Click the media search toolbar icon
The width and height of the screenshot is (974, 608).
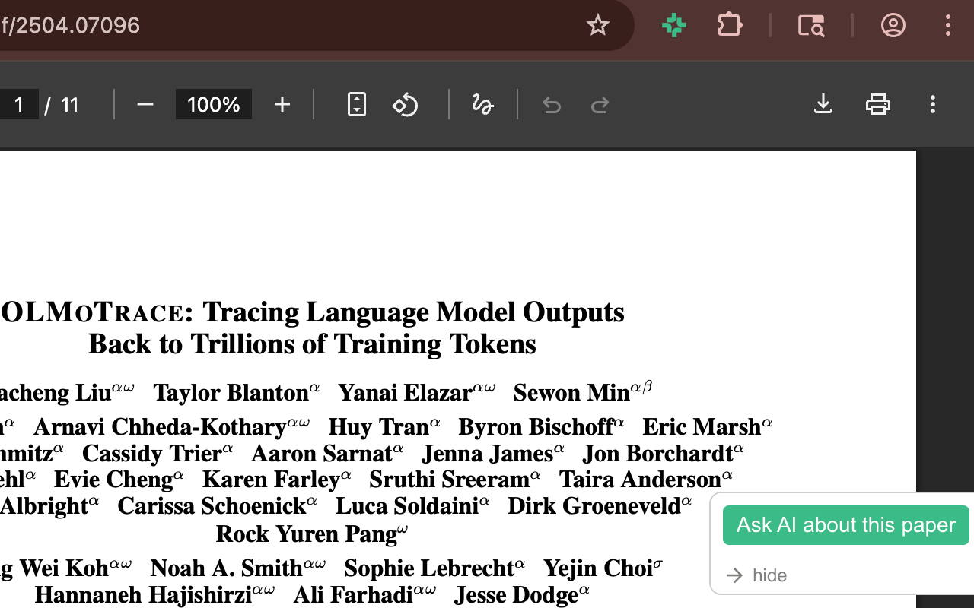pyautogui.click(x=810, y=25)
